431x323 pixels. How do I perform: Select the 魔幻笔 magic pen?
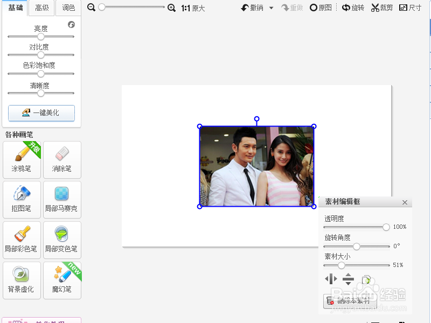coord(62,280)
